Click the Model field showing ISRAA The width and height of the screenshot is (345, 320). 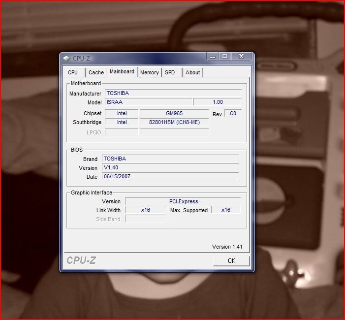tap(148, 102)
